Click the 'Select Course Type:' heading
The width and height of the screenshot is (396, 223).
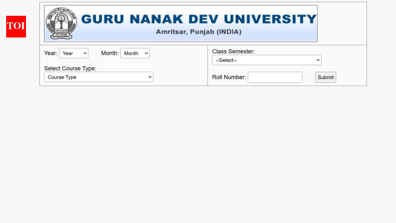pos(70,68)
